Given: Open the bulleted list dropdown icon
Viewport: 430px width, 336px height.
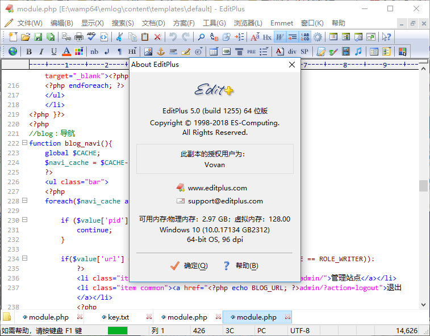Looking at the screenshot, I should tap(264, 51).
